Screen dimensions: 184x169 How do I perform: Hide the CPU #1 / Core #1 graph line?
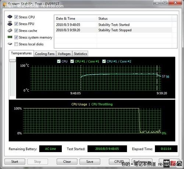click(72, 61)
